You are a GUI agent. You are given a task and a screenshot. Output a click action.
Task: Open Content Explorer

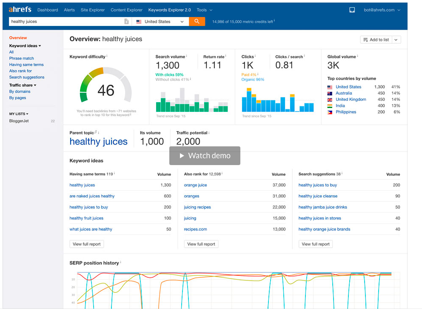(x=126, y=10)
